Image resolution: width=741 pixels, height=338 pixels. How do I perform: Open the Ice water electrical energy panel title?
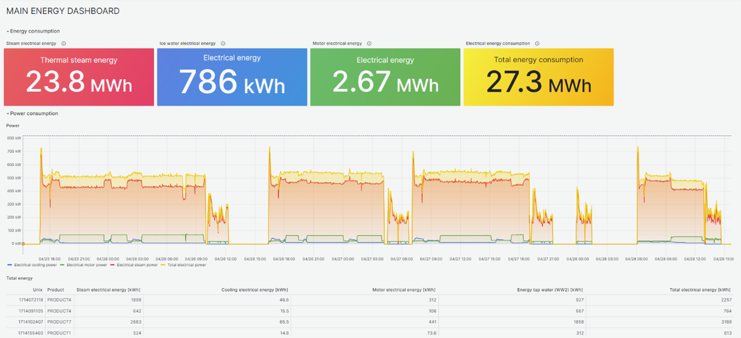188,44
